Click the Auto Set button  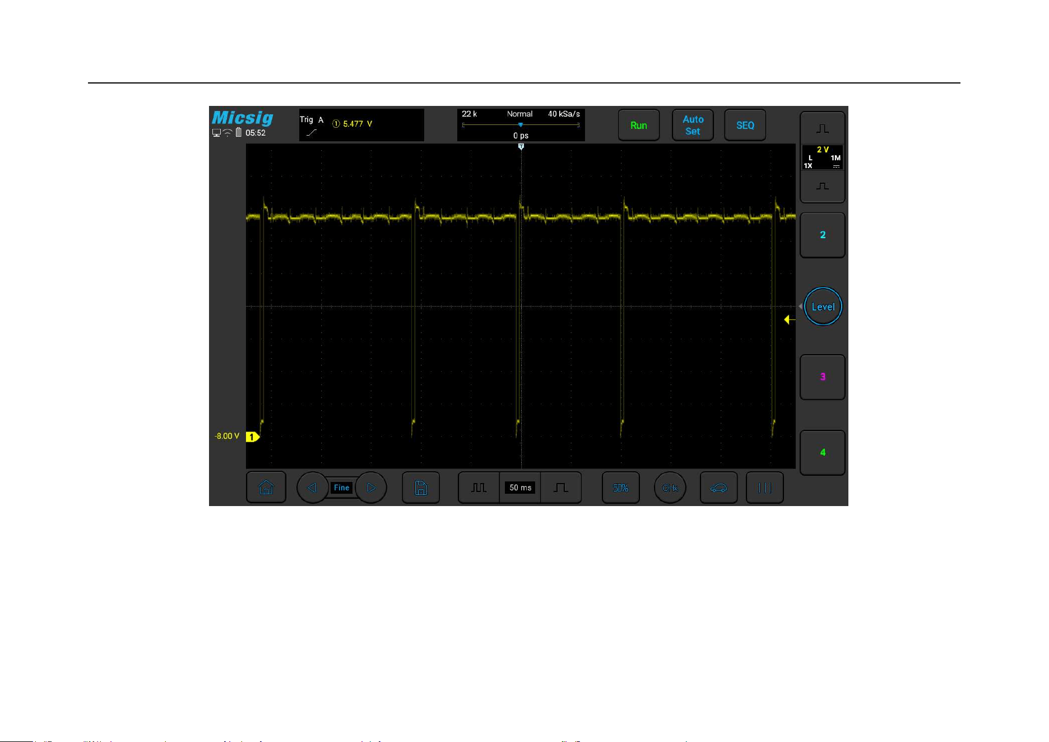tap(693, 125)
